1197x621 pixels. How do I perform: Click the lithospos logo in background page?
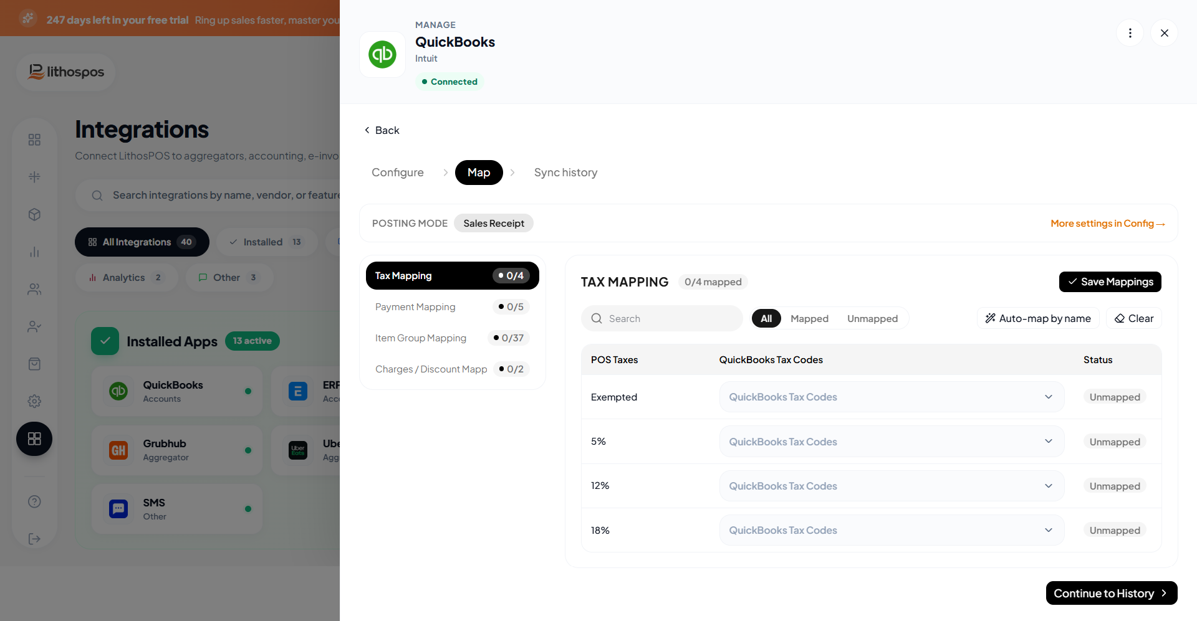pos(65,72)
